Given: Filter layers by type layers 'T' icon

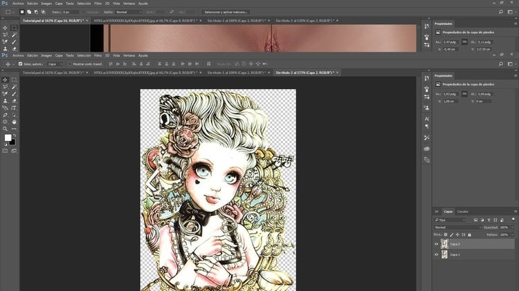Looking at the screenshot, I should [489, 220].
